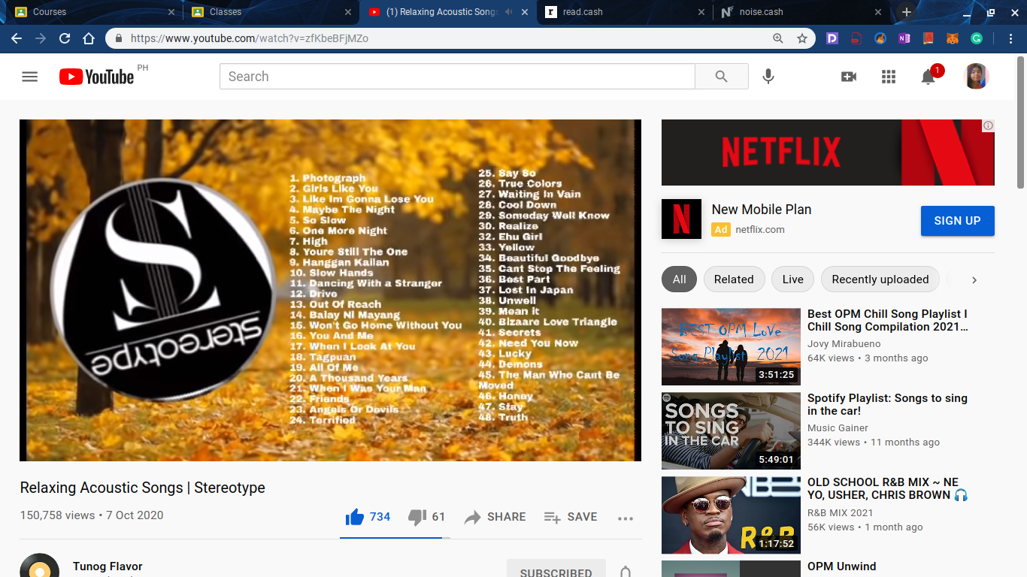Close the read.cash tab
Viewport: 1027px width, 577px height.
click(701, 12)
